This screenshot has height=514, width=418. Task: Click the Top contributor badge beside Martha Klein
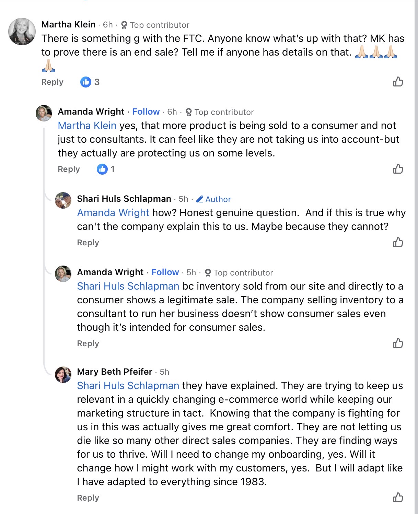pos(155,25)
